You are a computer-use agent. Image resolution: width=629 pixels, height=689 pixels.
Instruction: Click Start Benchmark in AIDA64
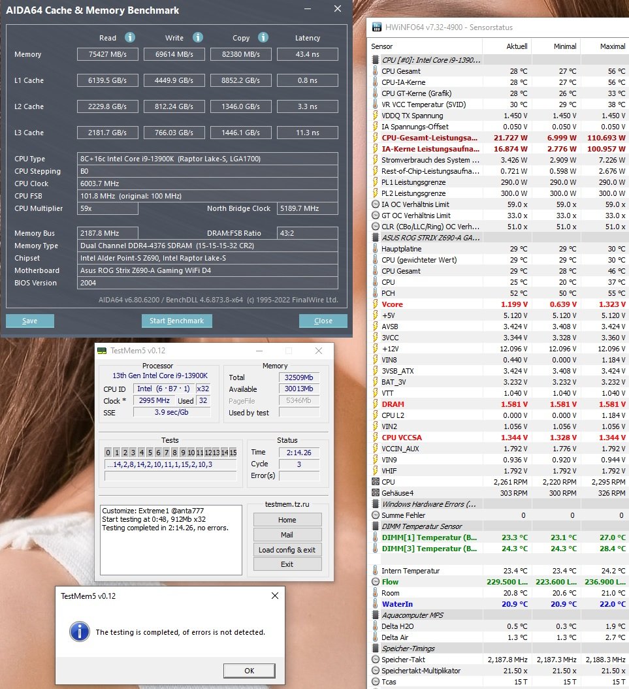pyautogui.click(x=177, y=321)
